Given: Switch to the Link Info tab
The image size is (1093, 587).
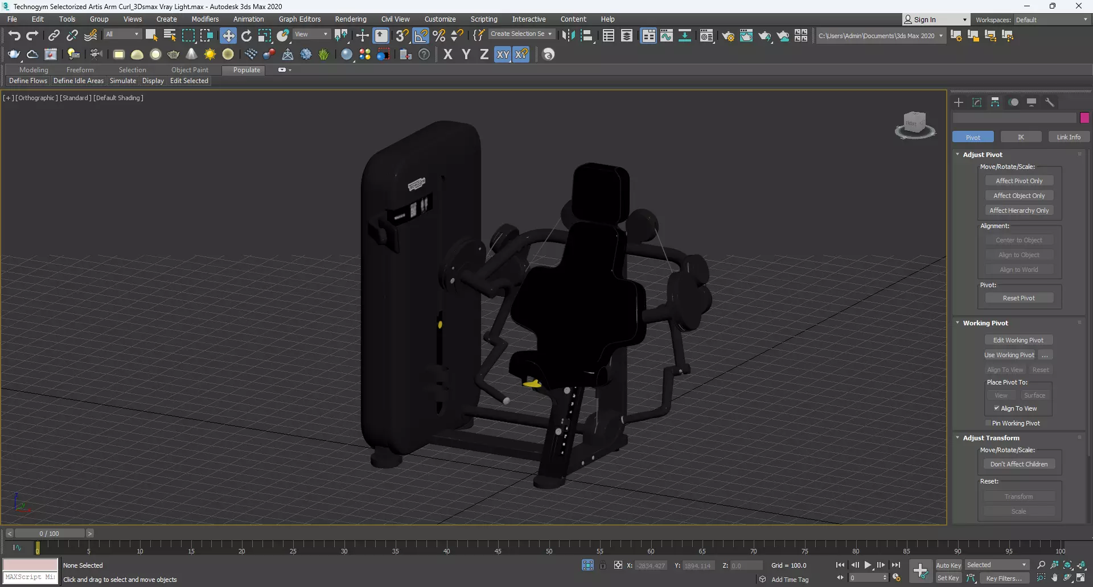Looking at the screenshot, I should 1069,137.
